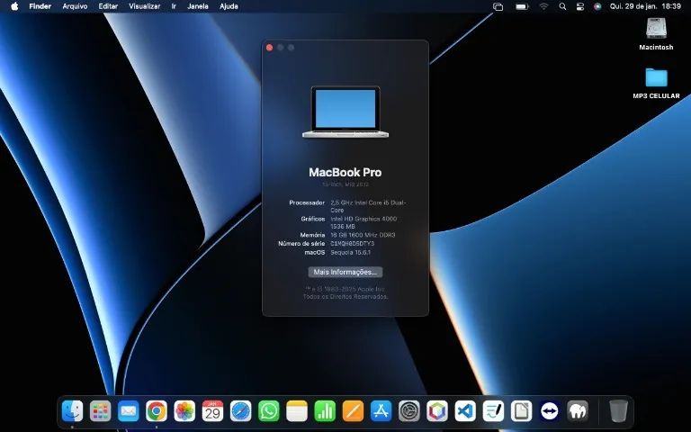
Task: Open the colorful hexagon app in Dock
Action: [437, 411]
